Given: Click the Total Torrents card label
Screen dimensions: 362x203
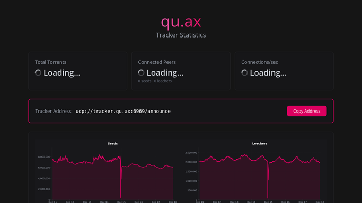Looking at the screenshot, I should [x=50, y=62].
